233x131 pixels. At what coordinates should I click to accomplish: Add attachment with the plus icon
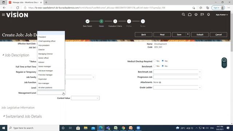click(x=160, y=82)
